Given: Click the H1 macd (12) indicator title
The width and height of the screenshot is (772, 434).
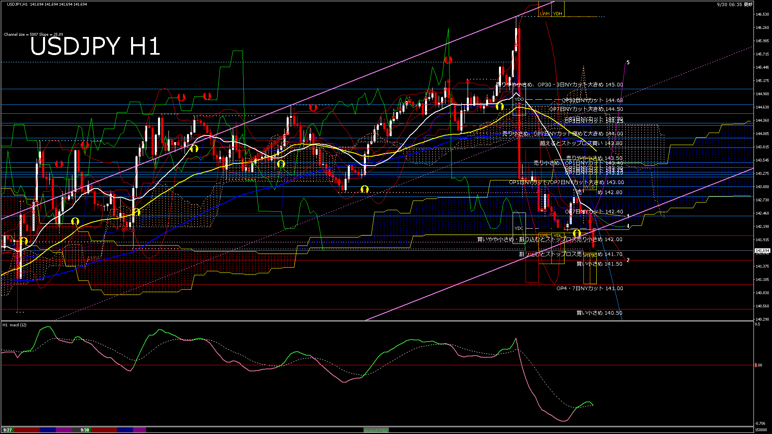Looking at the screenshot, I should coord(14,325).
